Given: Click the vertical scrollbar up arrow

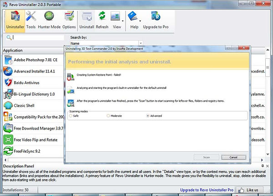Looking at the screenshot, I should tap(268, 50).
